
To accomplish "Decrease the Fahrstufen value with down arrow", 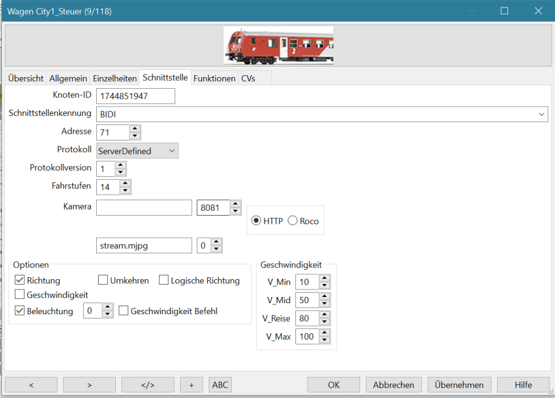I will (125, 191).
